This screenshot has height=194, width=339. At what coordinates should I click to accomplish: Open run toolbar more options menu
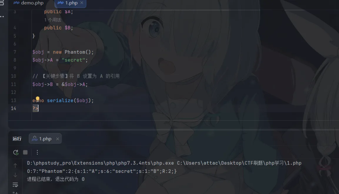(x=37, y=152)
